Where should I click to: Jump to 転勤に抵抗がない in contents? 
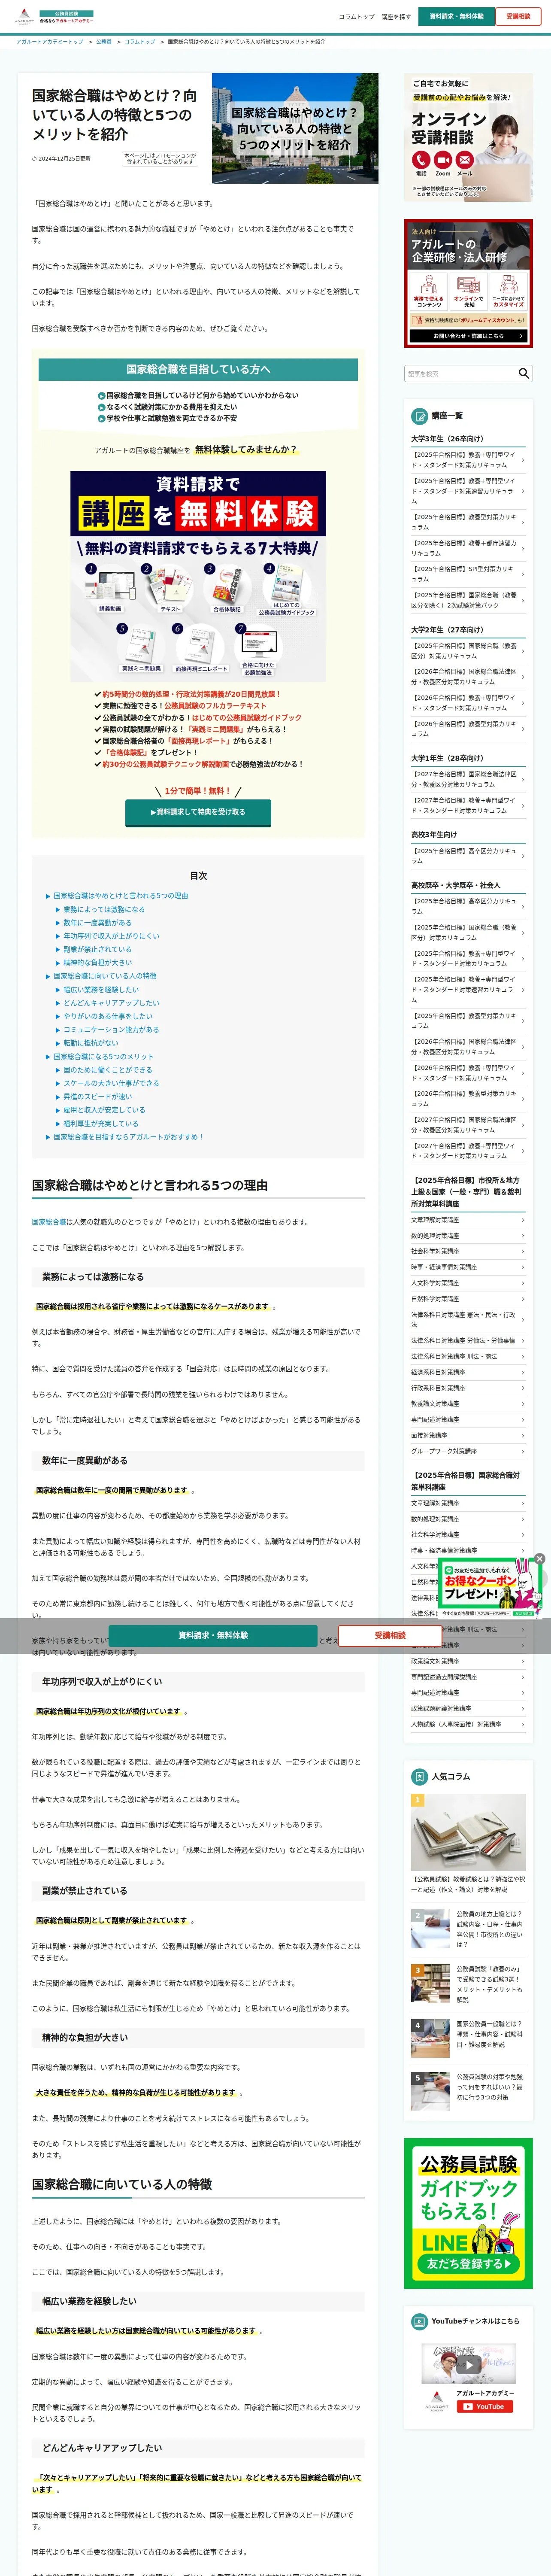coord(90,1043)
